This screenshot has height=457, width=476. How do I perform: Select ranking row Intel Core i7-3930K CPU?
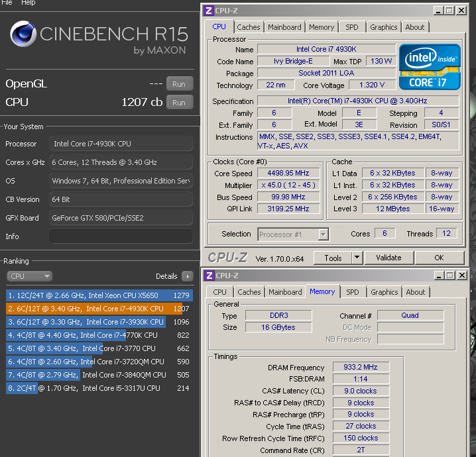pyautogui.click(x=99, y=322)
